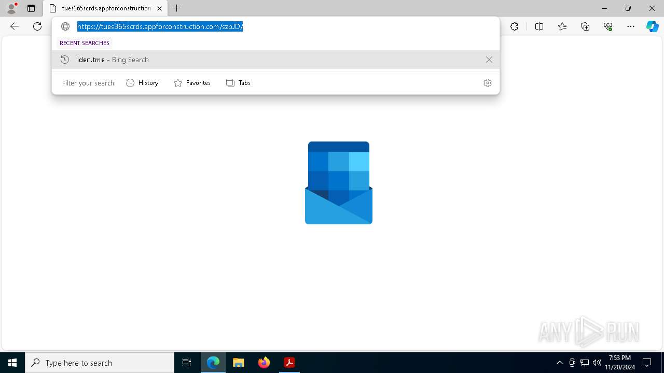
Task: Select the tues365scrds.appforconstruction tab
Action: (105, 8)
